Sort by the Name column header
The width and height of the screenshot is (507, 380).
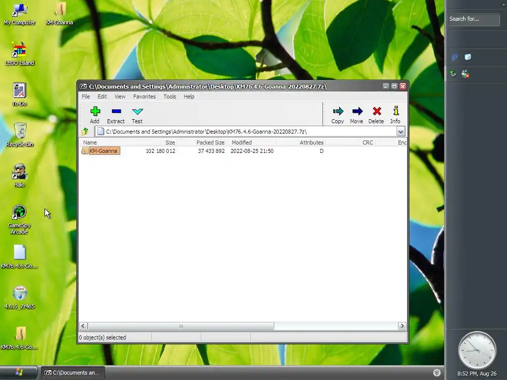click(103, 142)
